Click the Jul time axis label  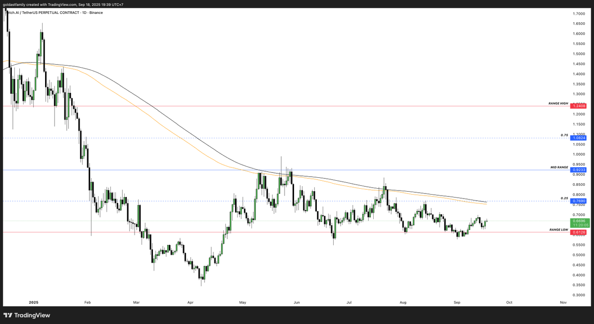coord(349,302)
